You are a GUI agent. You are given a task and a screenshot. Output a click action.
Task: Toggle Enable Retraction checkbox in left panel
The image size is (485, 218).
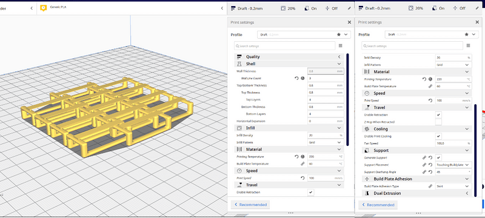311,193
